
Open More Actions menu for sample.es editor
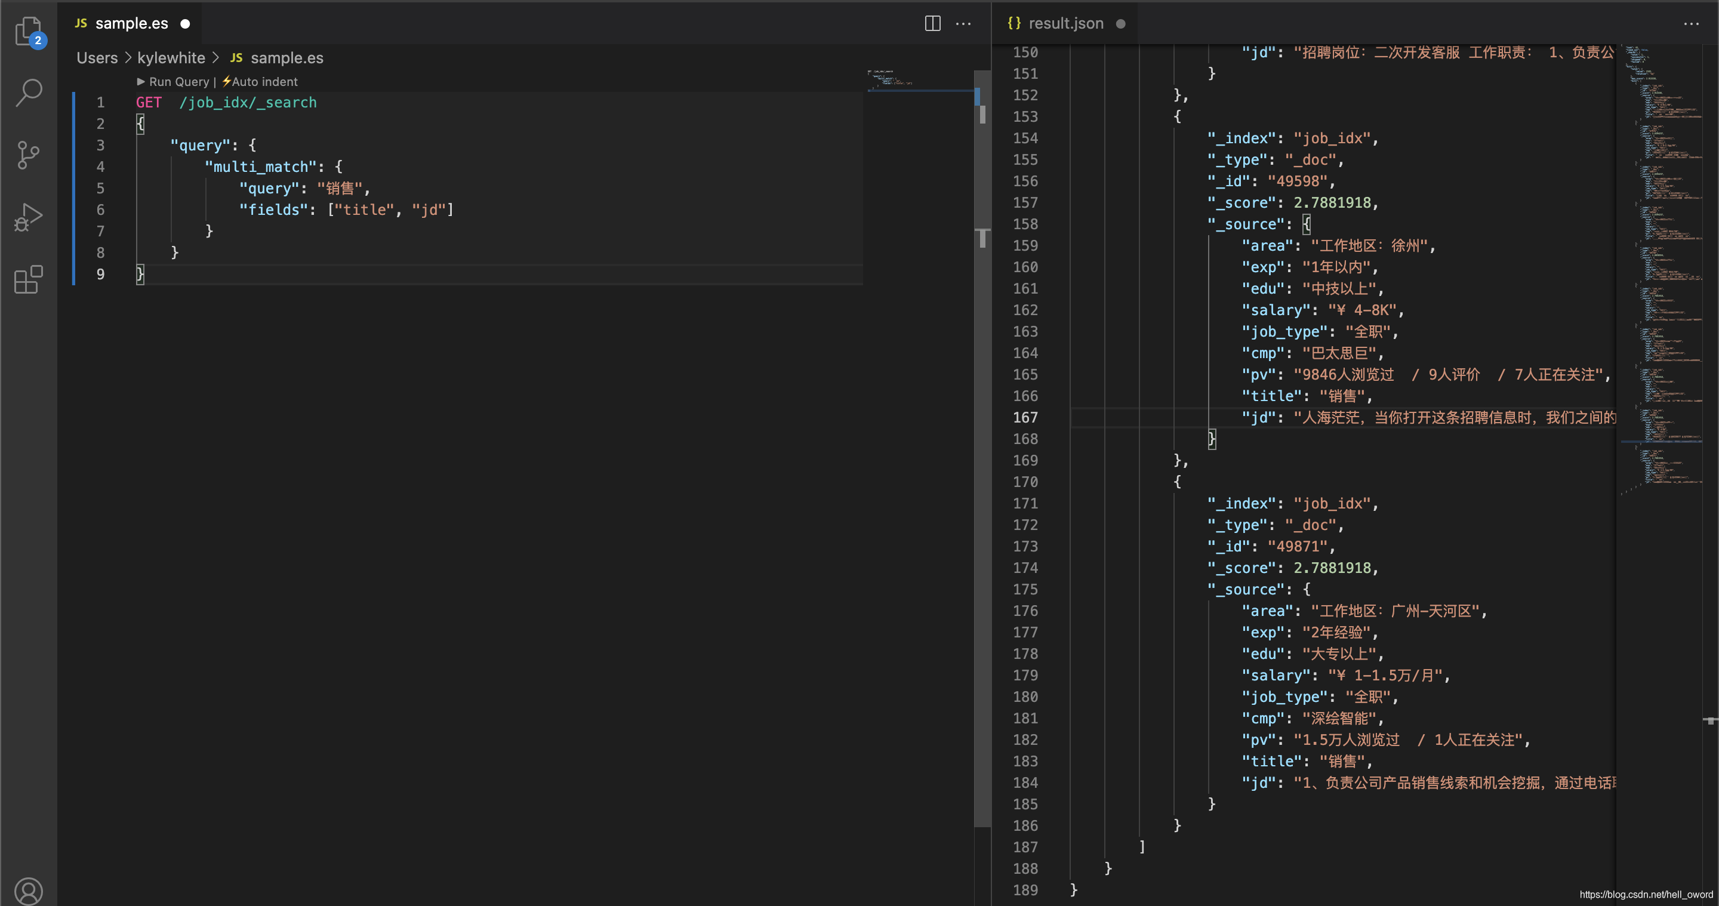[x=963, y=23]
